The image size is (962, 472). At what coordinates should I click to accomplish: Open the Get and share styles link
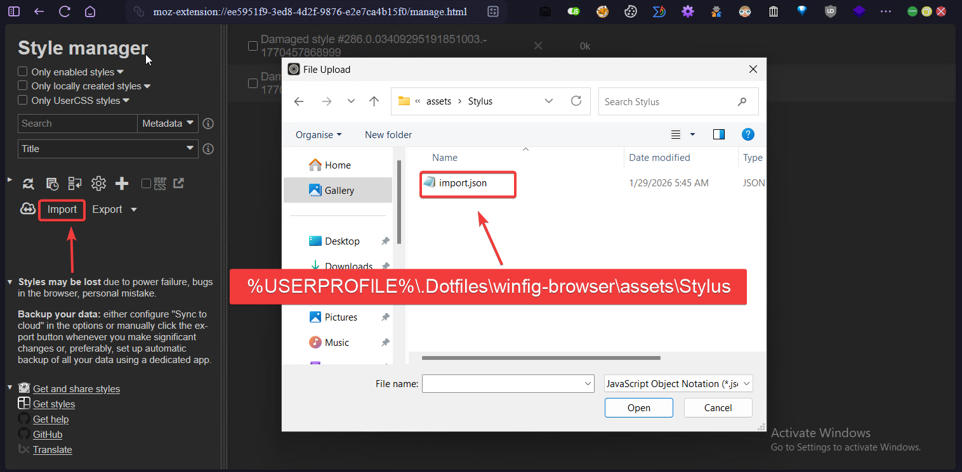(x=76, y=389)
